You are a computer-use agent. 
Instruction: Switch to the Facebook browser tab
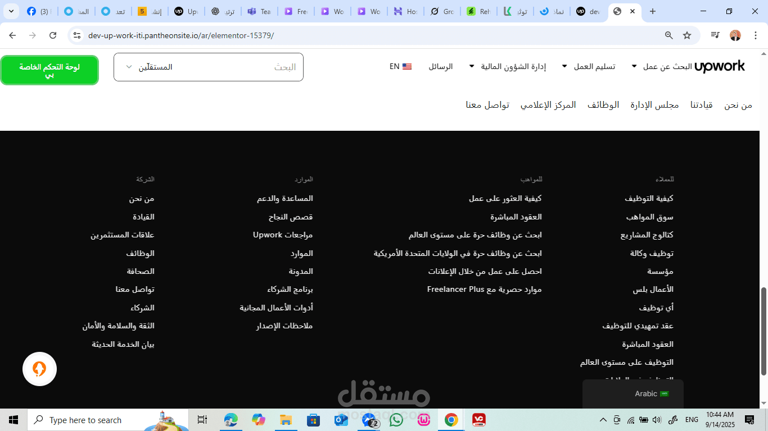coord(38,11)
